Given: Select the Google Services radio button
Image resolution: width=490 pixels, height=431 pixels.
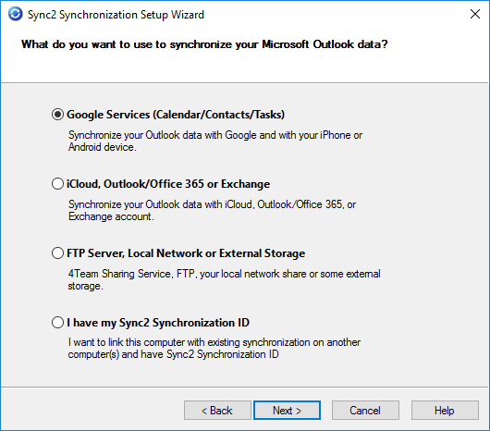Looking at the screenshot, I should [x=58, y=115].
